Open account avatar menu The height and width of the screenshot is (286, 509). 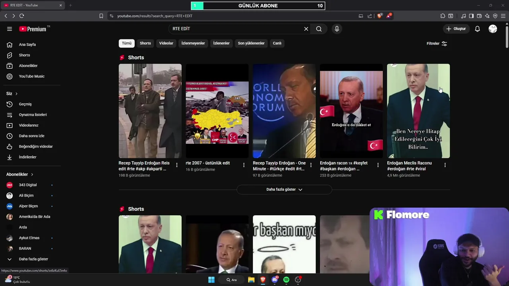[x=493, y=29]
